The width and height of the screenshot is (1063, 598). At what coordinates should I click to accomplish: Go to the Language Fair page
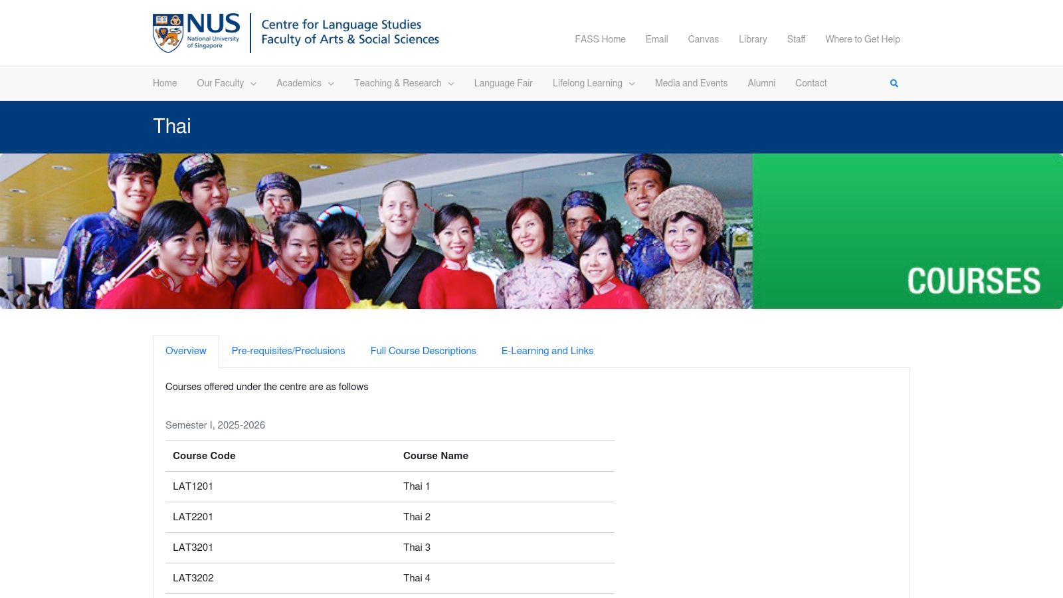click(x=503, y=83)
